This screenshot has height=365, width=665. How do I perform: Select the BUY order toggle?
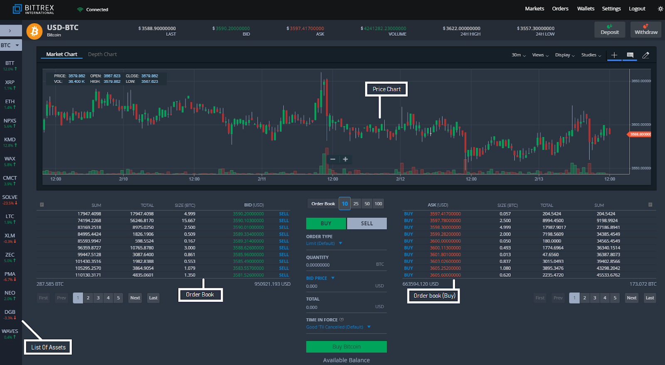pos(326,224)
